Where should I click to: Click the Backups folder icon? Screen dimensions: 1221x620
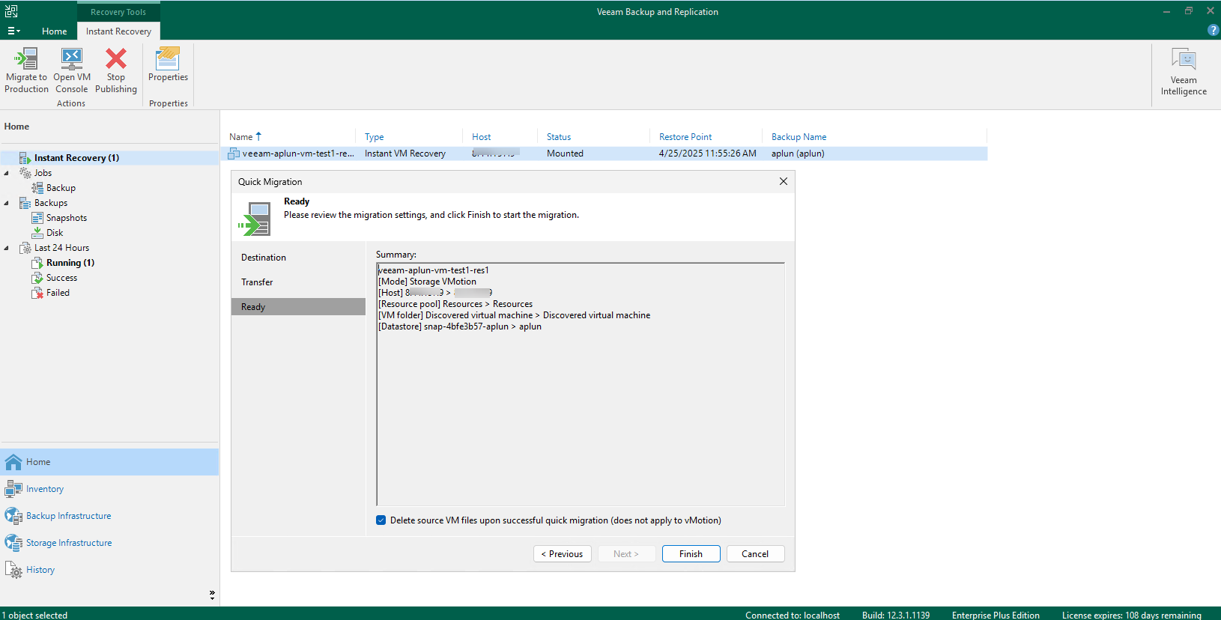click(25, 203)
